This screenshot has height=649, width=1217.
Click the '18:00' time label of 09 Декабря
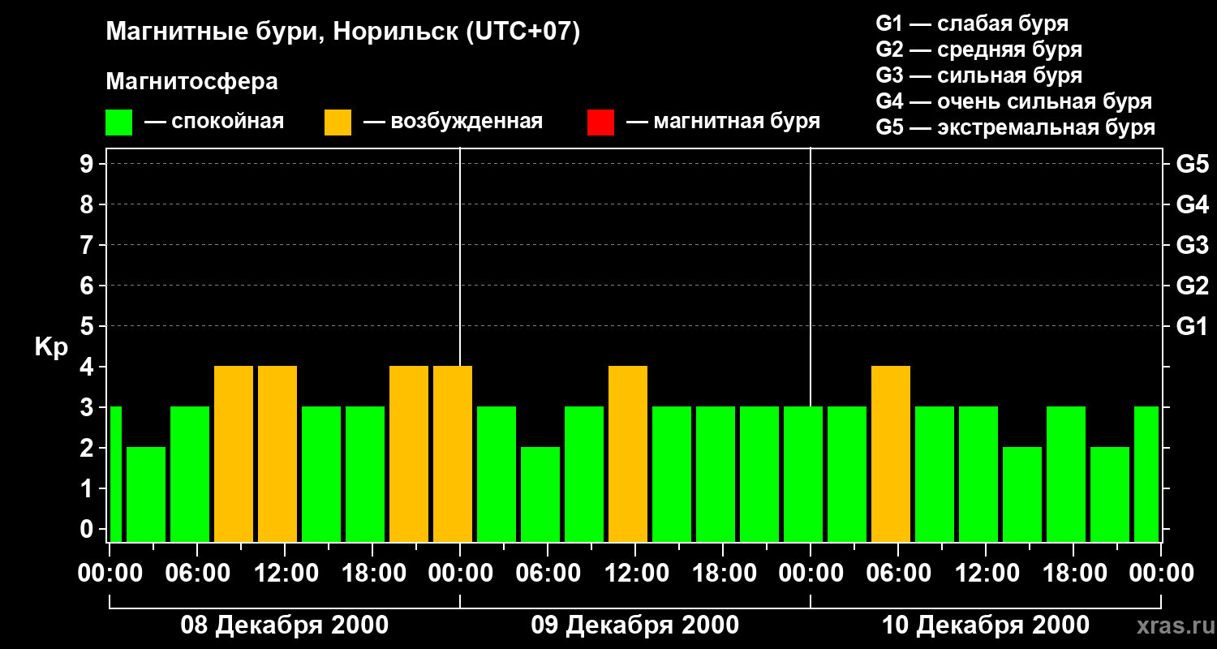click(x=723, y=574)
